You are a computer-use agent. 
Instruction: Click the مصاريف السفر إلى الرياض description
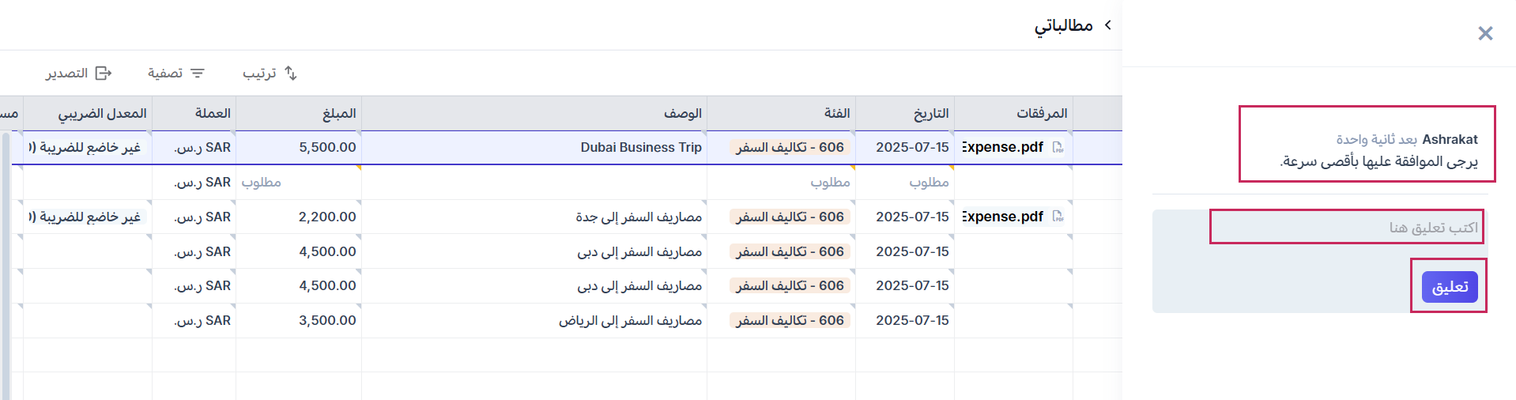pyautogui.click(x=630, y=321)
